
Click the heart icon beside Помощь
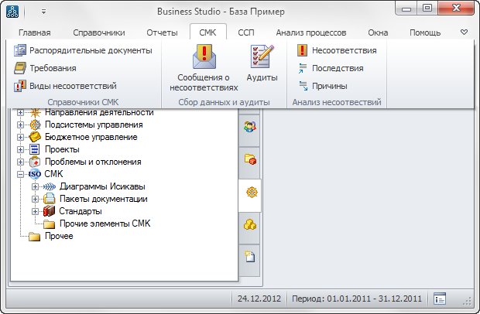pos(464,32)
